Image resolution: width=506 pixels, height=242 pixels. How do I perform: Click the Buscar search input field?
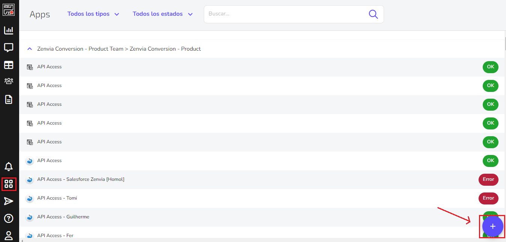point(286,14)
